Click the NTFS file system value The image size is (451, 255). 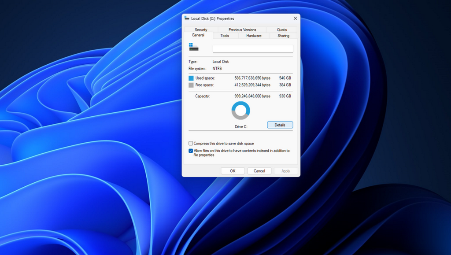(x=217, y=69)
